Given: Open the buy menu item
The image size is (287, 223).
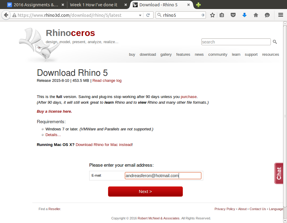Looking at the screenshot, I should 132,55.
